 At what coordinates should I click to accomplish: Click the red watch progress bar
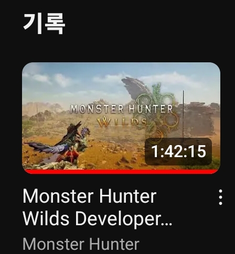[x=121, y=172]
